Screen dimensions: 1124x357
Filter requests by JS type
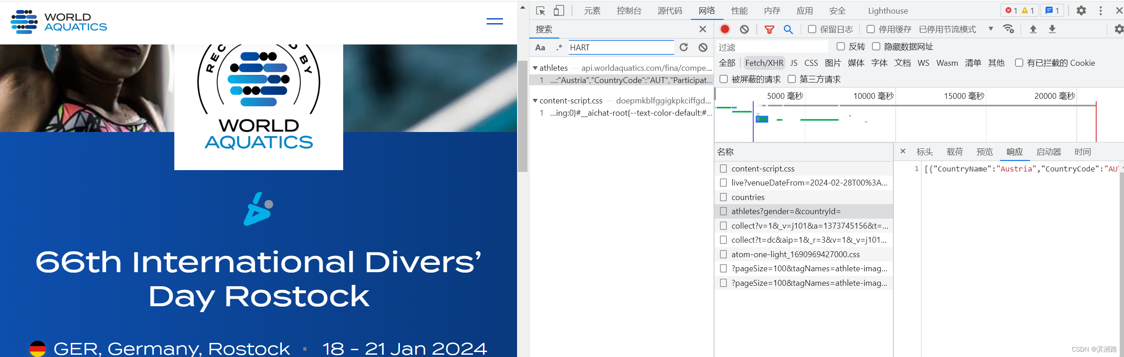click(794, 63)
